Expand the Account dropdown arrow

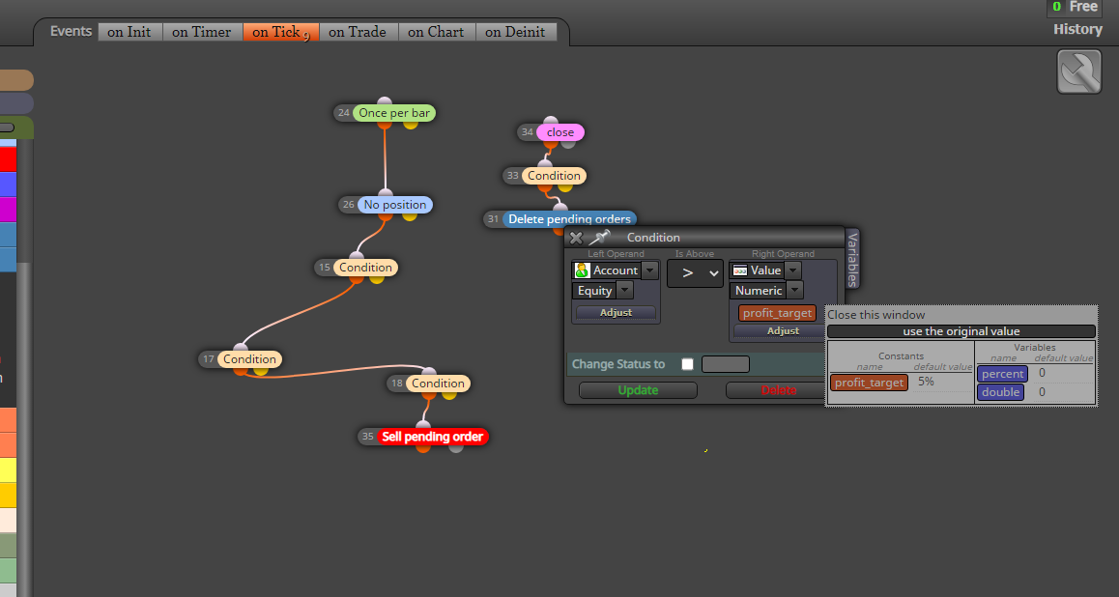(x=649, y=270)
